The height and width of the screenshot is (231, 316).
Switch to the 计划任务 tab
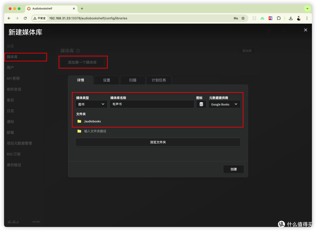(159, 80)
